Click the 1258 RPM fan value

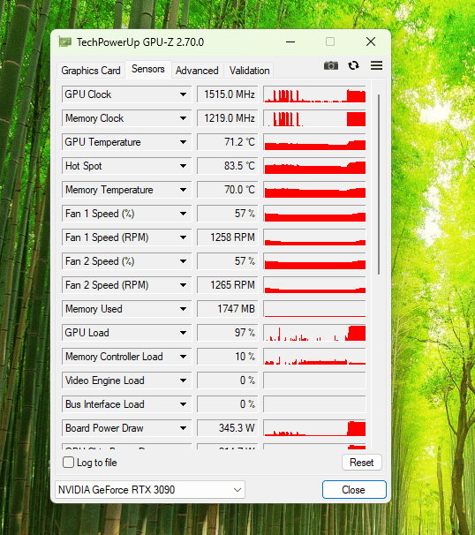point(228,237)
